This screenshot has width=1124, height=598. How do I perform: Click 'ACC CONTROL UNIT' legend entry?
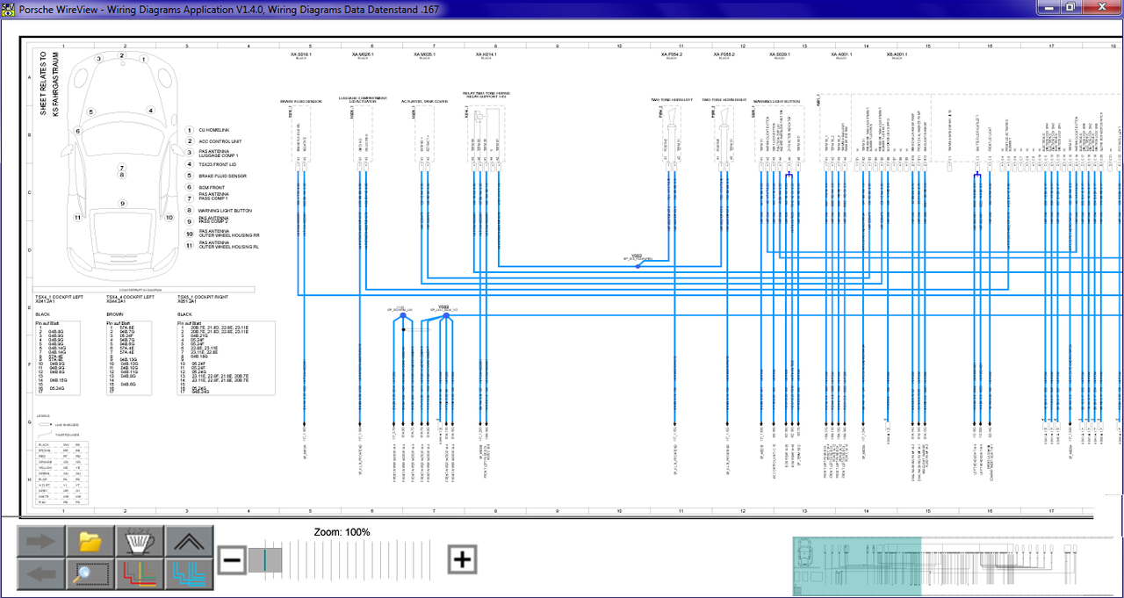220,140
